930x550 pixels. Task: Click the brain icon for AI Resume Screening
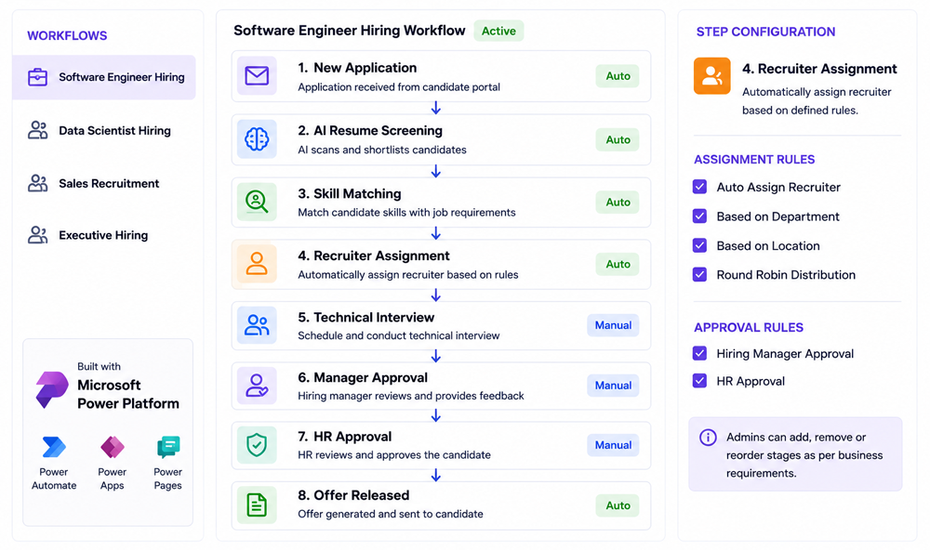click(x=257, y=139)
